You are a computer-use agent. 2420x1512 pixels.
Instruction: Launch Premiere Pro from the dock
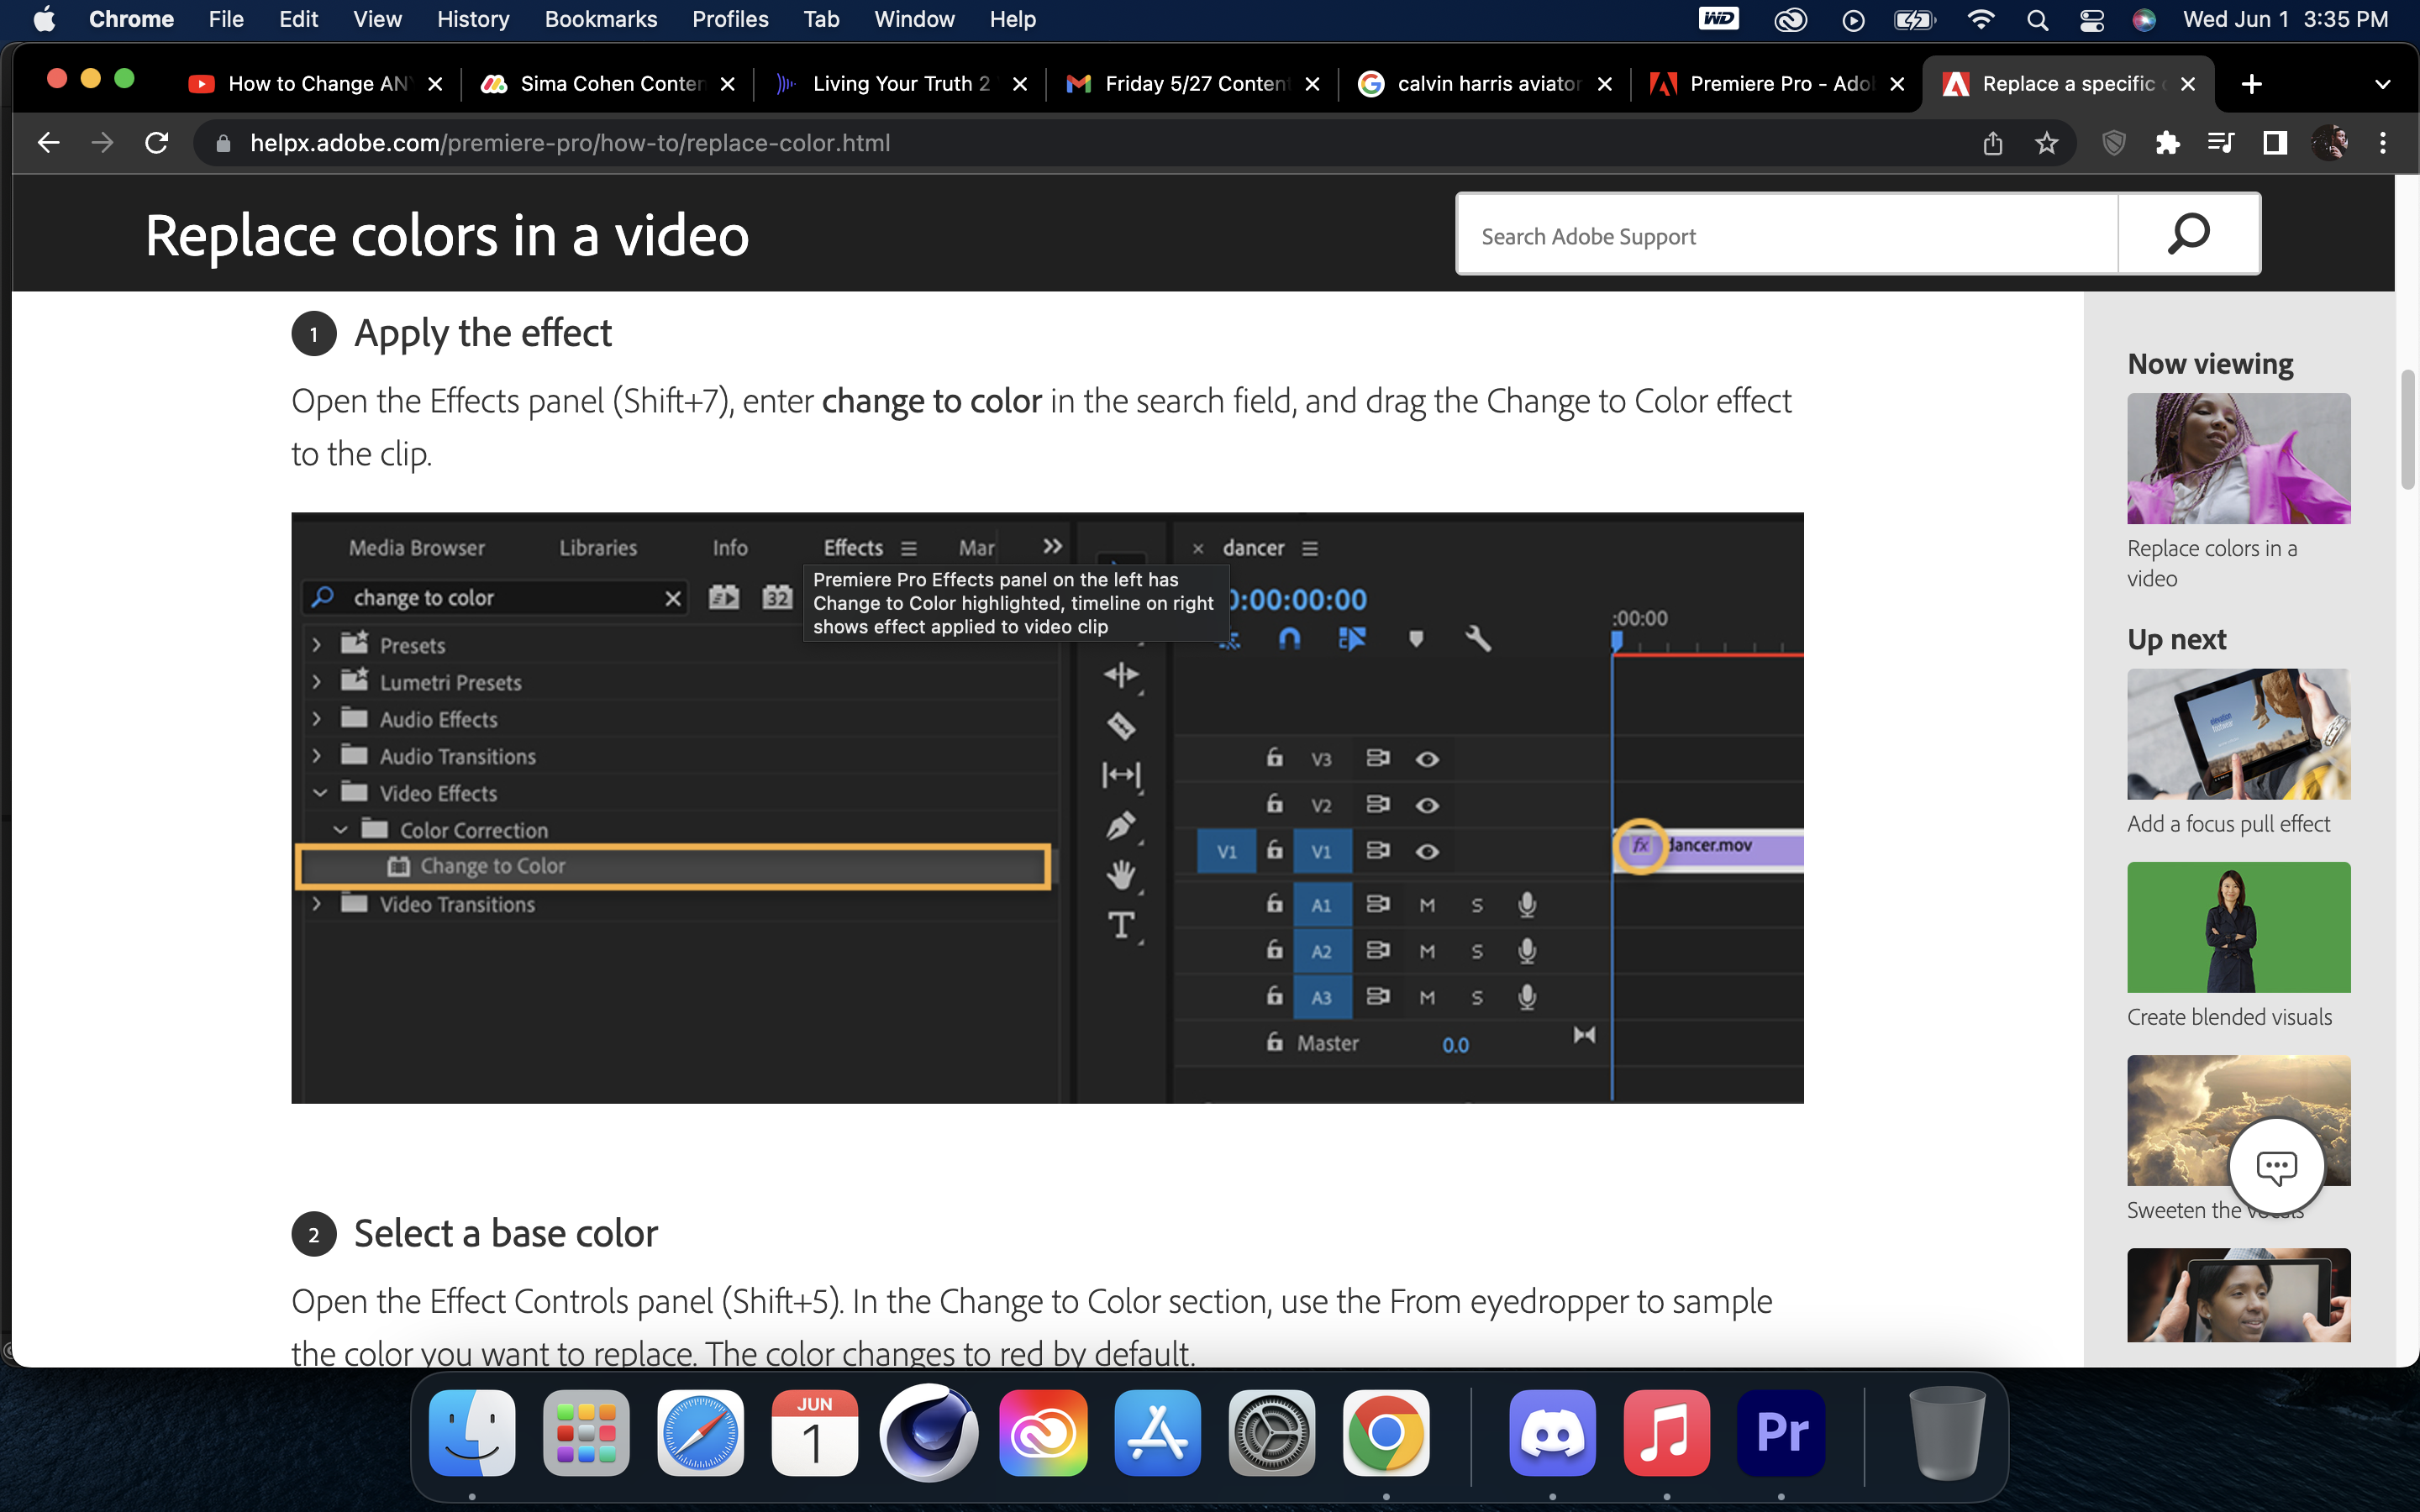click(x=1782, y=1432)
